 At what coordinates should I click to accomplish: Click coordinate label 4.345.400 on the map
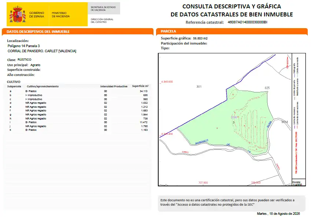[167, 134]
